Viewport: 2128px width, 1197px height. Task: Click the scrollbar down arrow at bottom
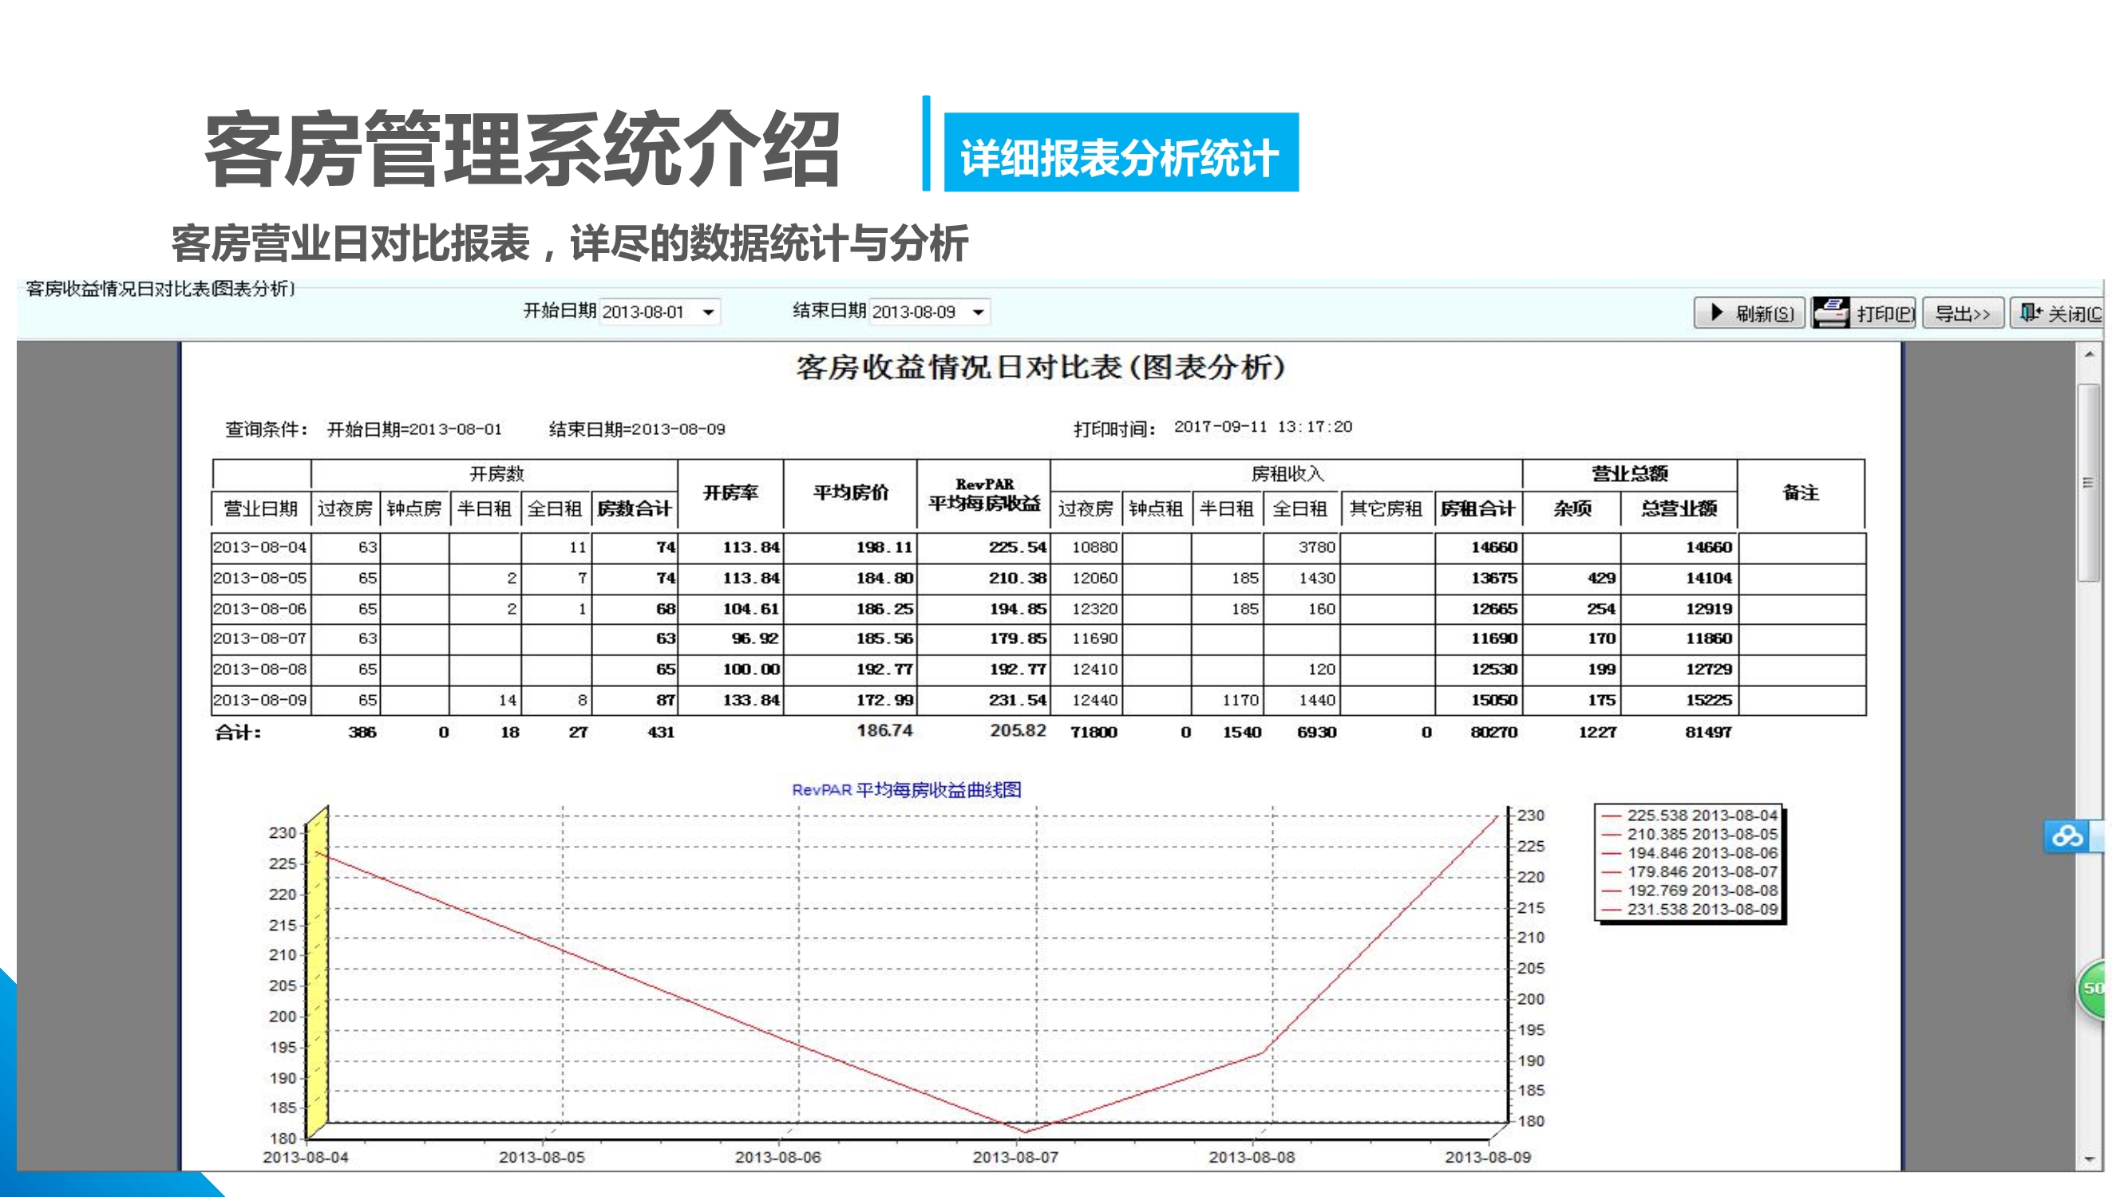coord(2089,1159)
